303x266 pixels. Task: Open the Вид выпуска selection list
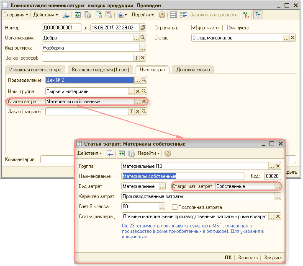pos(143,48)
